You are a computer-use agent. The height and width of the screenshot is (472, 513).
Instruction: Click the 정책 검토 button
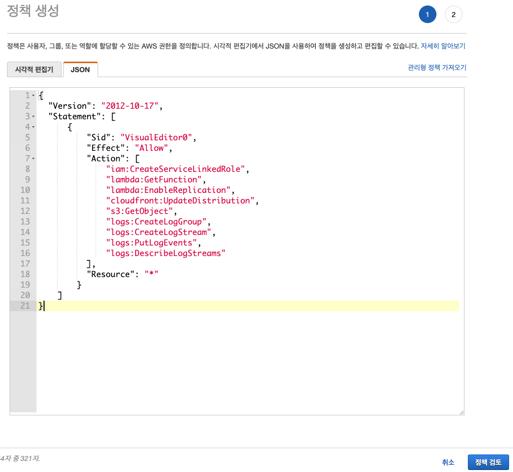coord(488,462)
